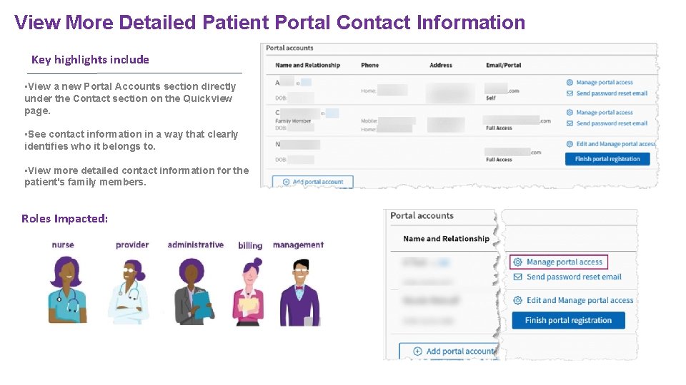Select the provider role illustration

pyautogui.click(x=128, y=289)
